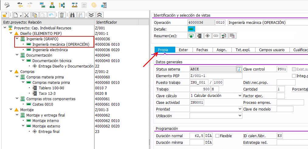Toggle the Flexible checkbox
This screenshot has height=149, width=308.
(217, 136)
